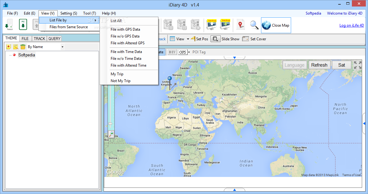
Task: Click the red dot beside Softpedia
Action: coord(14,55)
